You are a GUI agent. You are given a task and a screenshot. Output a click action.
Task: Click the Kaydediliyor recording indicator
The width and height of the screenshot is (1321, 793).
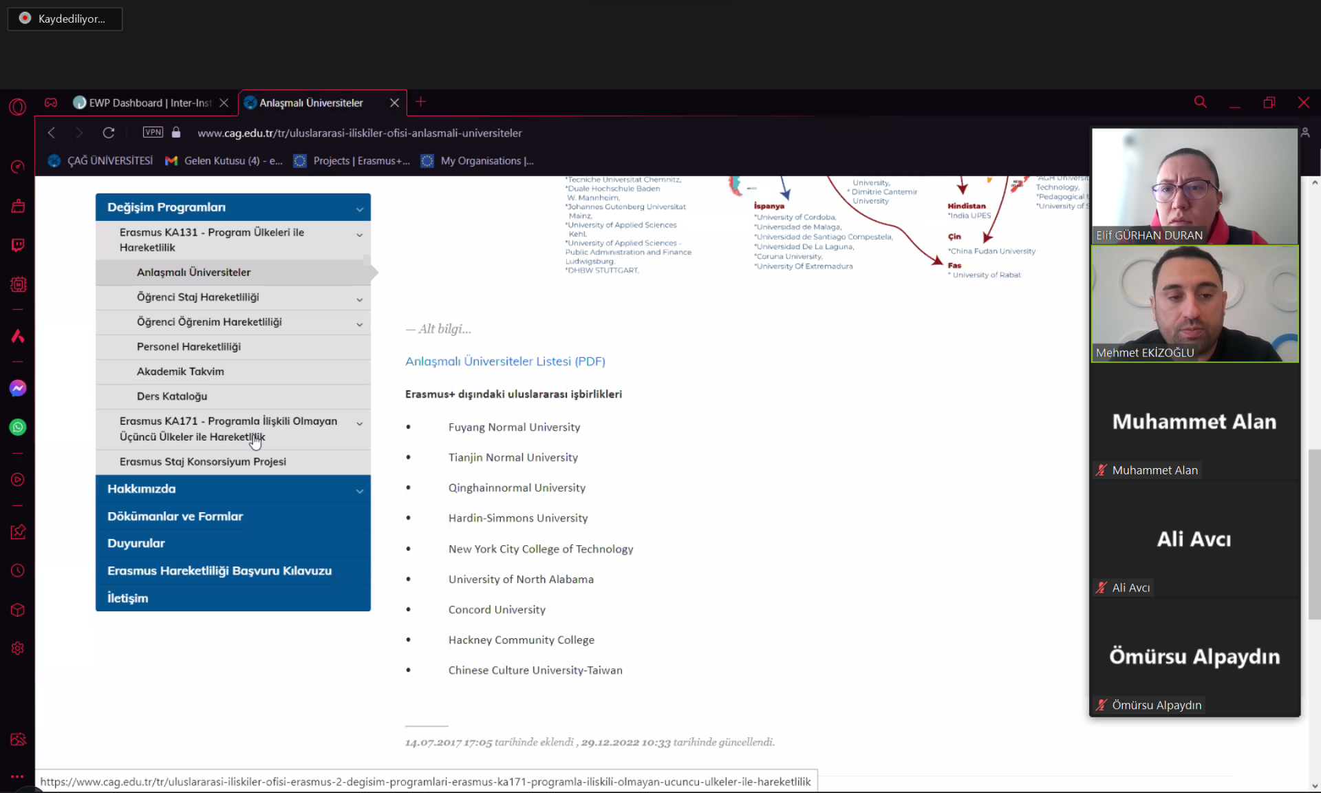click(65, 19)
